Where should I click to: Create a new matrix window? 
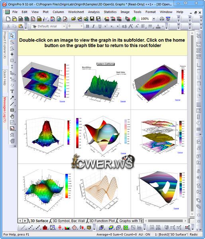39,19
